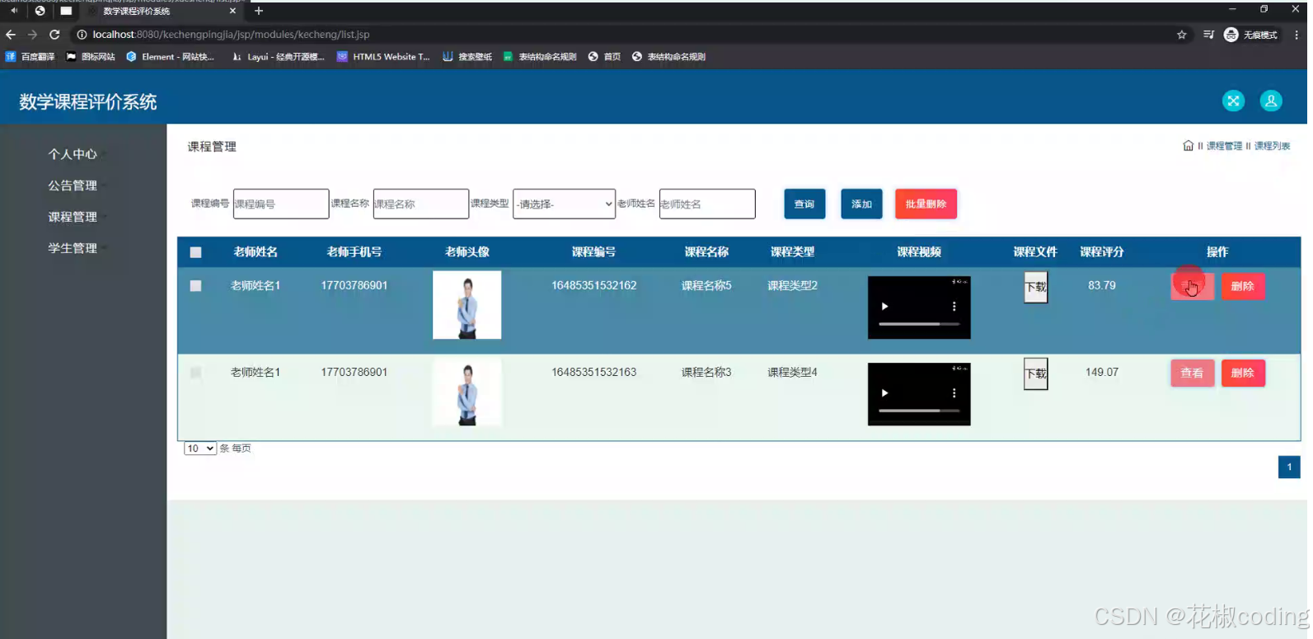The height and width of the screenshot is (639, 1313).
Task: Click 查看 button for 课程名称3 row
Action: click(1192, 373)
